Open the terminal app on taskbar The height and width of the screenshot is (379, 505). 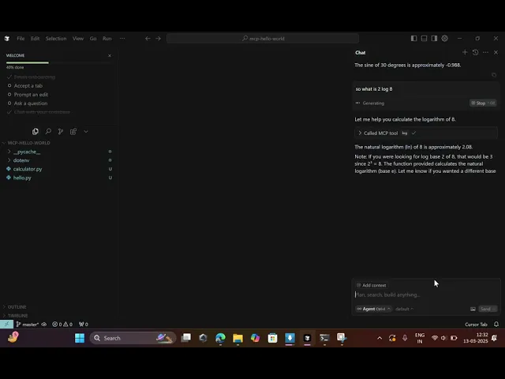click(324, 338)
